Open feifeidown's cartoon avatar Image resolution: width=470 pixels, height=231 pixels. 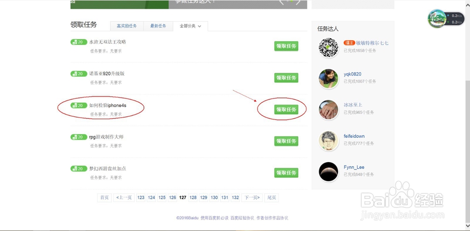click(x=329, y=141)
